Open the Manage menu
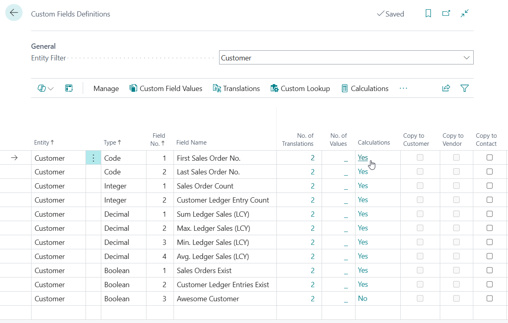 (106, 89)
